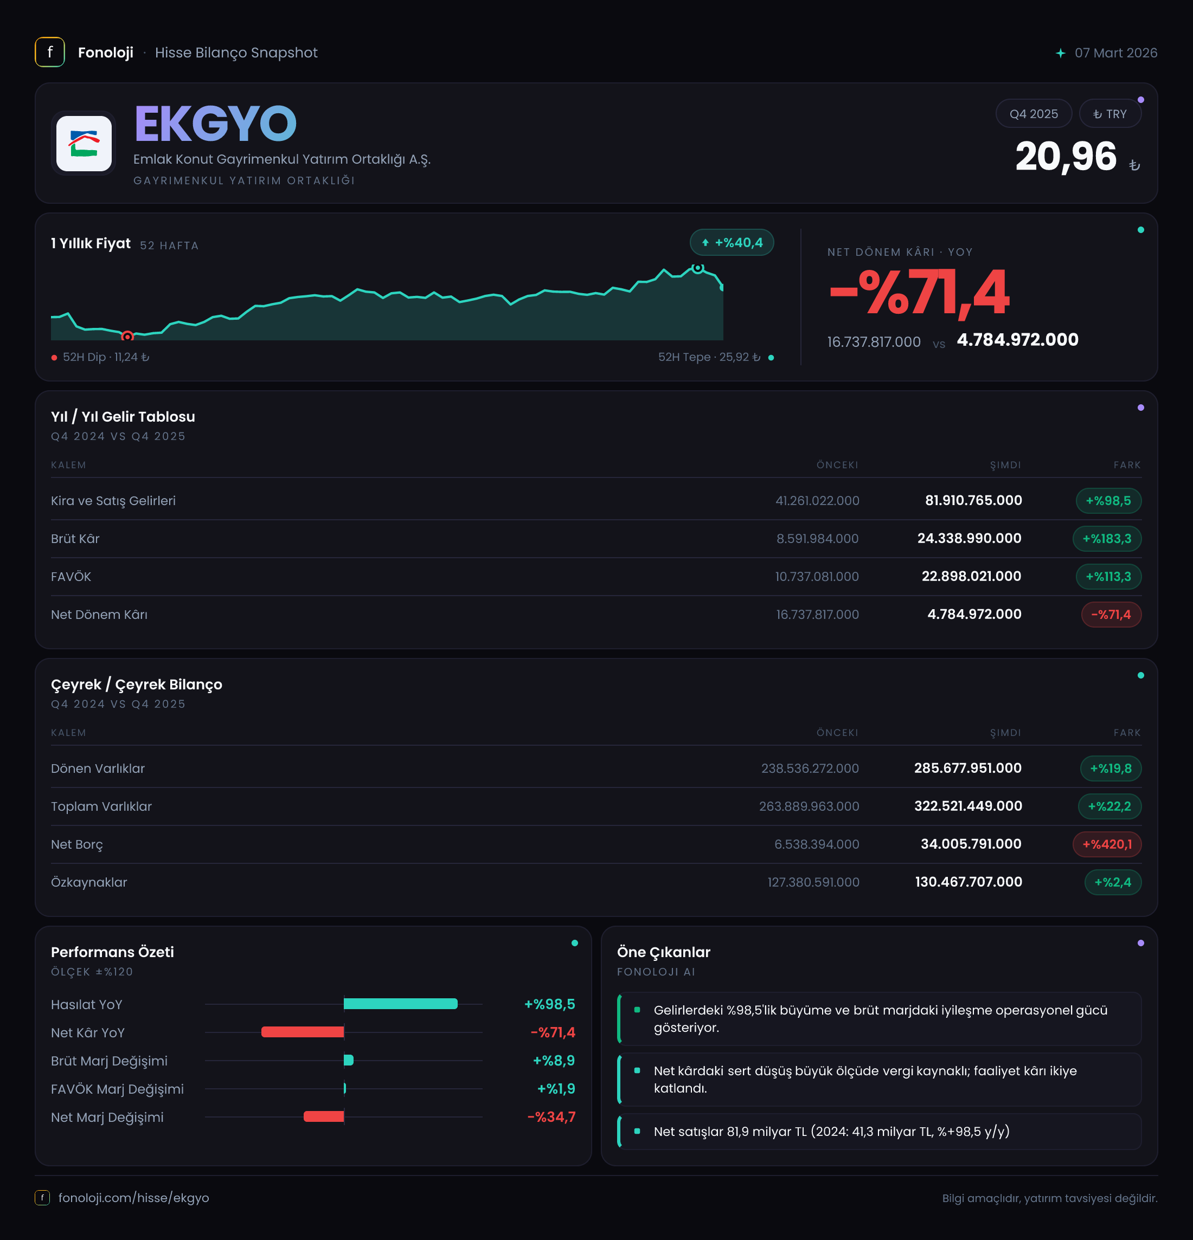This screenshot has width=1193, height=1240.
Task: Open the EKGYO company logo
Action: pyautogui.click(x=84, y=143)
